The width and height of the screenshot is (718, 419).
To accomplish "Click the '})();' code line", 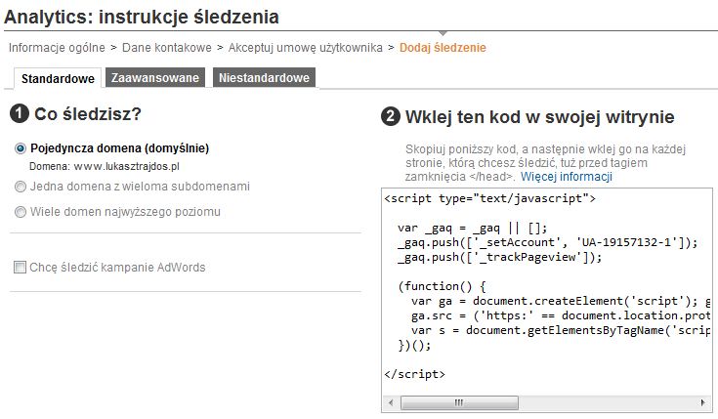I will (x=414, y=345).
